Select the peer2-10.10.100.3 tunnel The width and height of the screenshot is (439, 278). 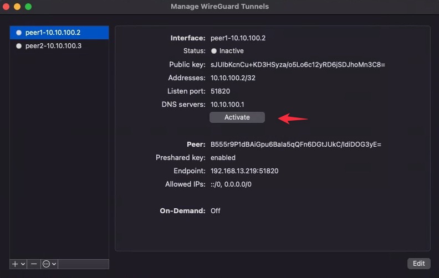point(59,46)
